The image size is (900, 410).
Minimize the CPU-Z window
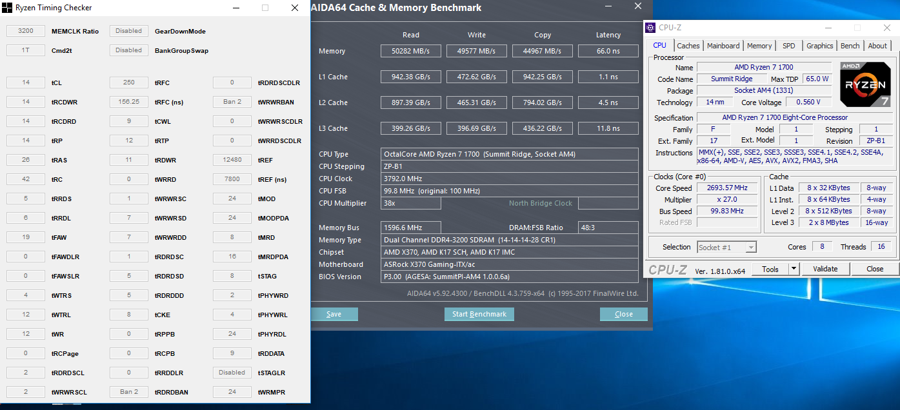[x=828, y=28]
